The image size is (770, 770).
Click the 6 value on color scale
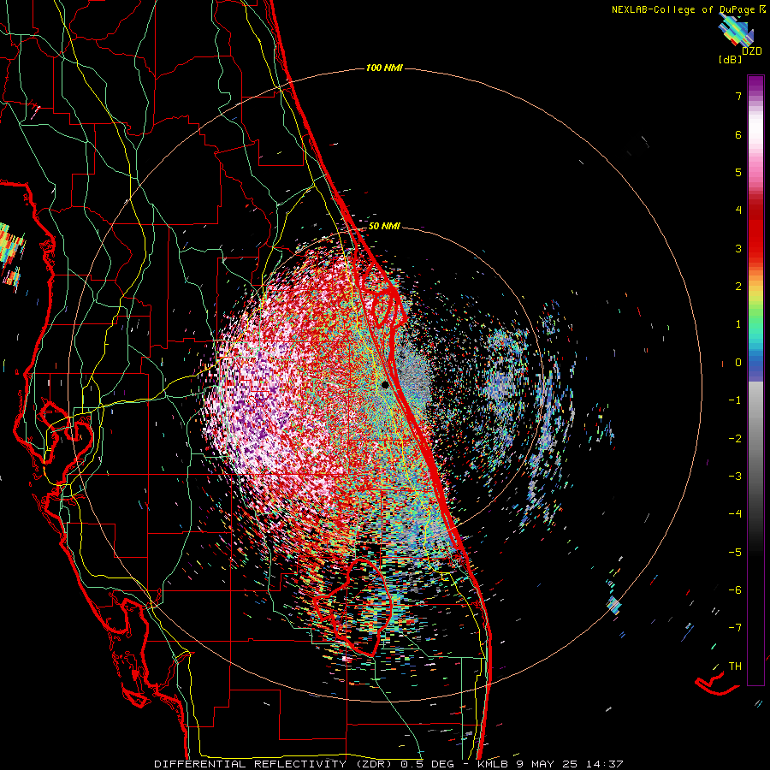(x=738, y=134)
